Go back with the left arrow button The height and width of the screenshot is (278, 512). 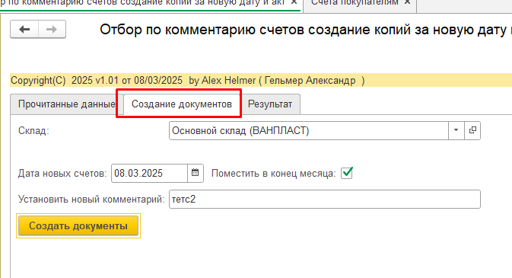(24, 30)
